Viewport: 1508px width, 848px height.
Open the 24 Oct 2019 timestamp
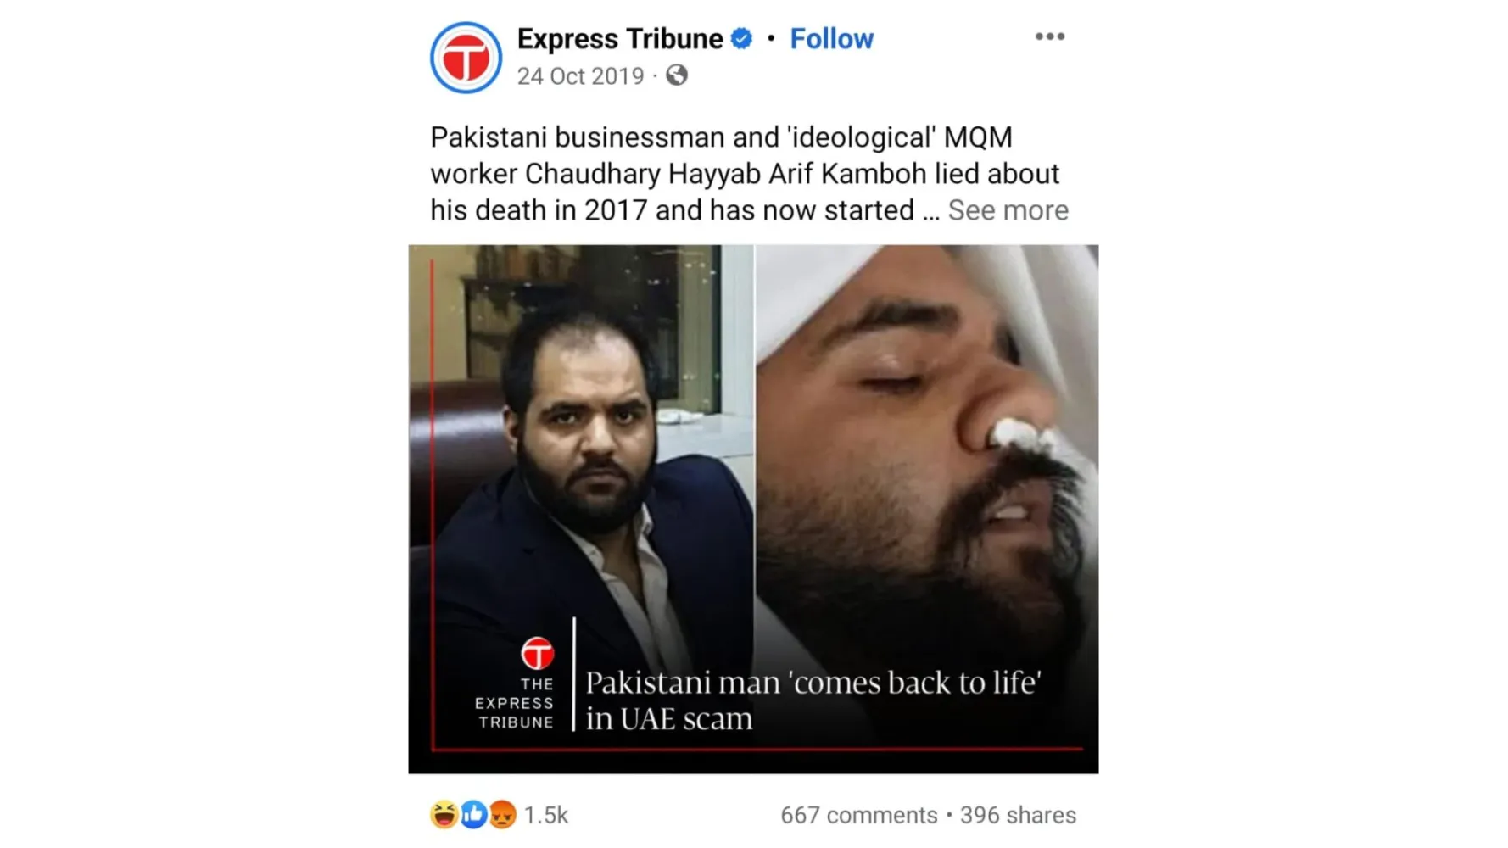pyautogui.click(x=580, y=76)
